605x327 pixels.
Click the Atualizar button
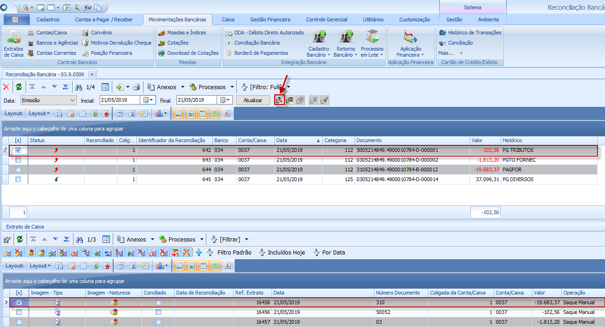(253, 100)
